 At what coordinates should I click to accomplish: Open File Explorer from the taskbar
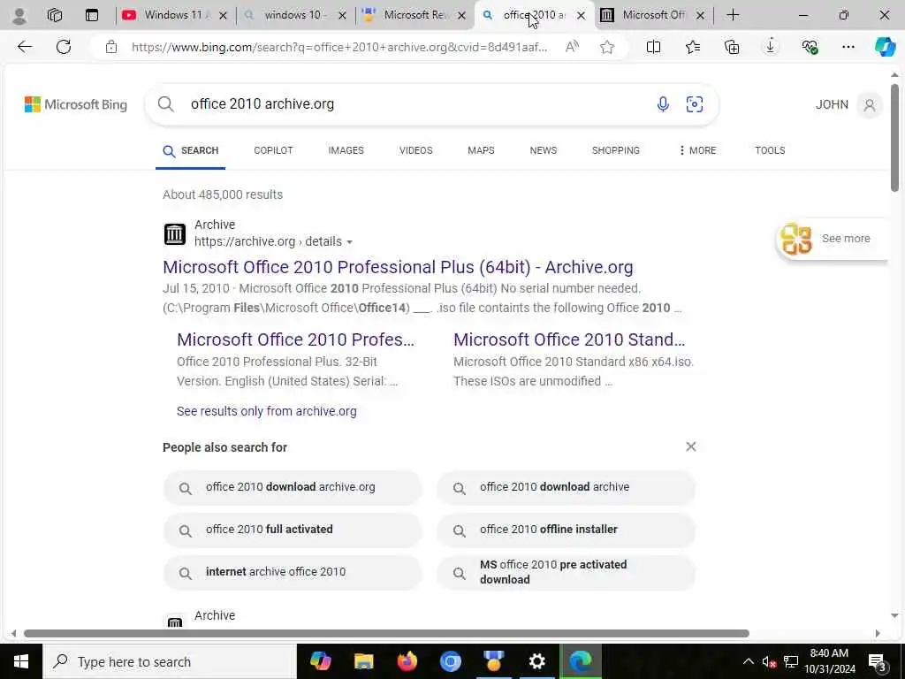[363, 661]
